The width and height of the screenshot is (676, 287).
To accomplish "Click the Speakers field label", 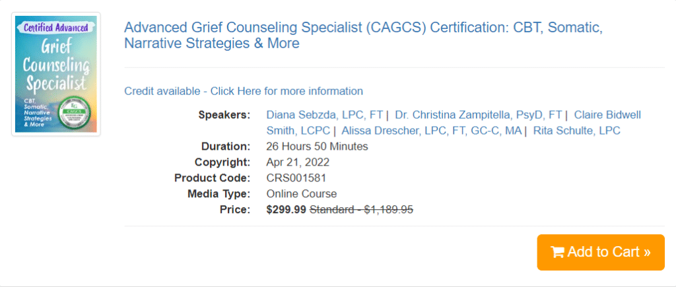I will (x=224, y=115).
